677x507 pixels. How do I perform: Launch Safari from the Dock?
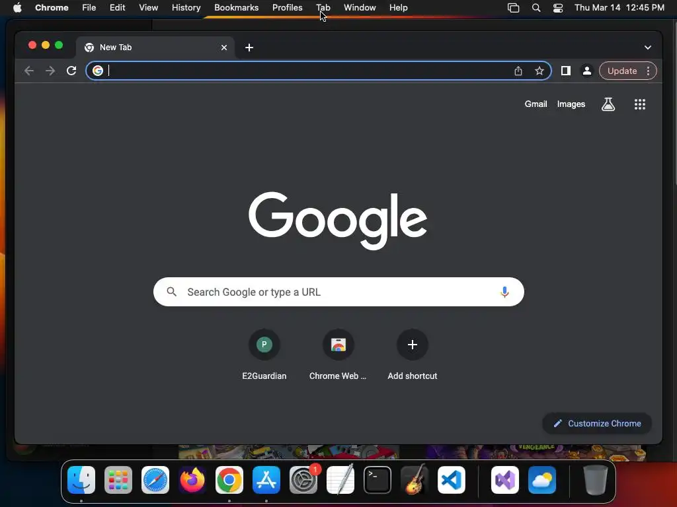(x=155, y=480)
